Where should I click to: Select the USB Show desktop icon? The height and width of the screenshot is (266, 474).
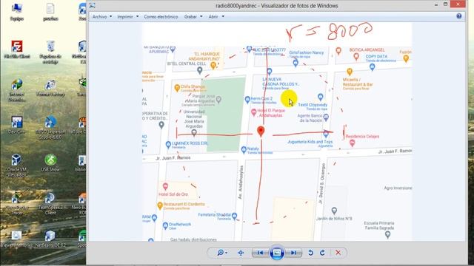(50, 163)
